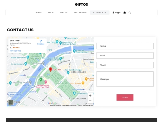Image resolution: width=163 pixels, height=122 pixels.
Task: Open the Login link with user icon
Action: [117, 13]
